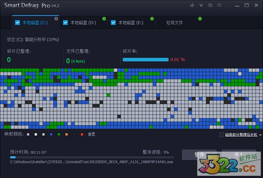Switch to 本地磁盘 (E:) tab
Viewport: 263px width, 178px height.
(x=131, y=22)
